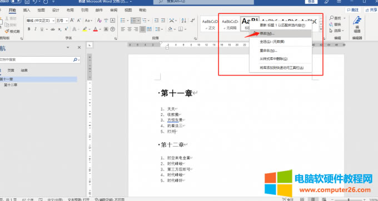Click the Subscript x₂ icon
The width and height of the screenshot is (378, 201).
(x=59, y=29)
